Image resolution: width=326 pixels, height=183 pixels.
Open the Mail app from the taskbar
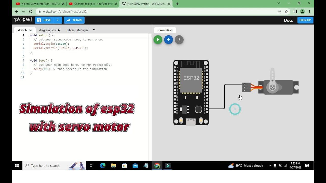pyautogui.click(x=135, y=165)
